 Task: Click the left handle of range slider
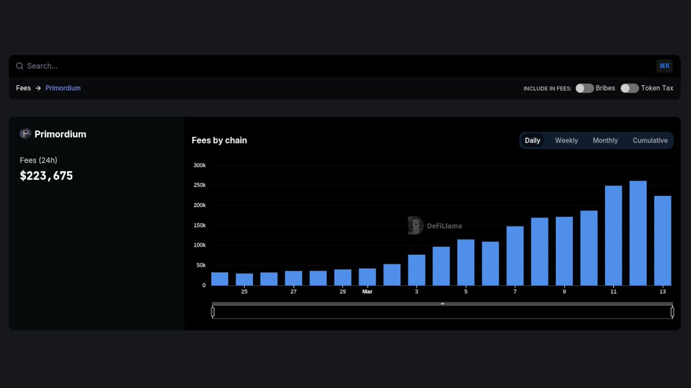212,312
